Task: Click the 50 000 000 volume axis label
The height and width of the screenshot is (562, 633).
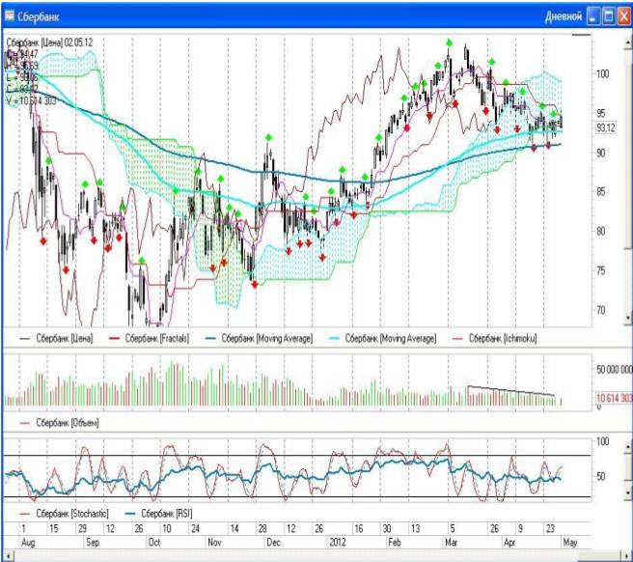Action: [x=614, y=369]
